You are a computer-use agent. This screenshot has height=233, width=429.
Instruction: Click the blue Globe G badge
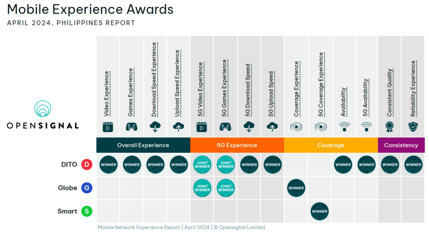[87, 188]
